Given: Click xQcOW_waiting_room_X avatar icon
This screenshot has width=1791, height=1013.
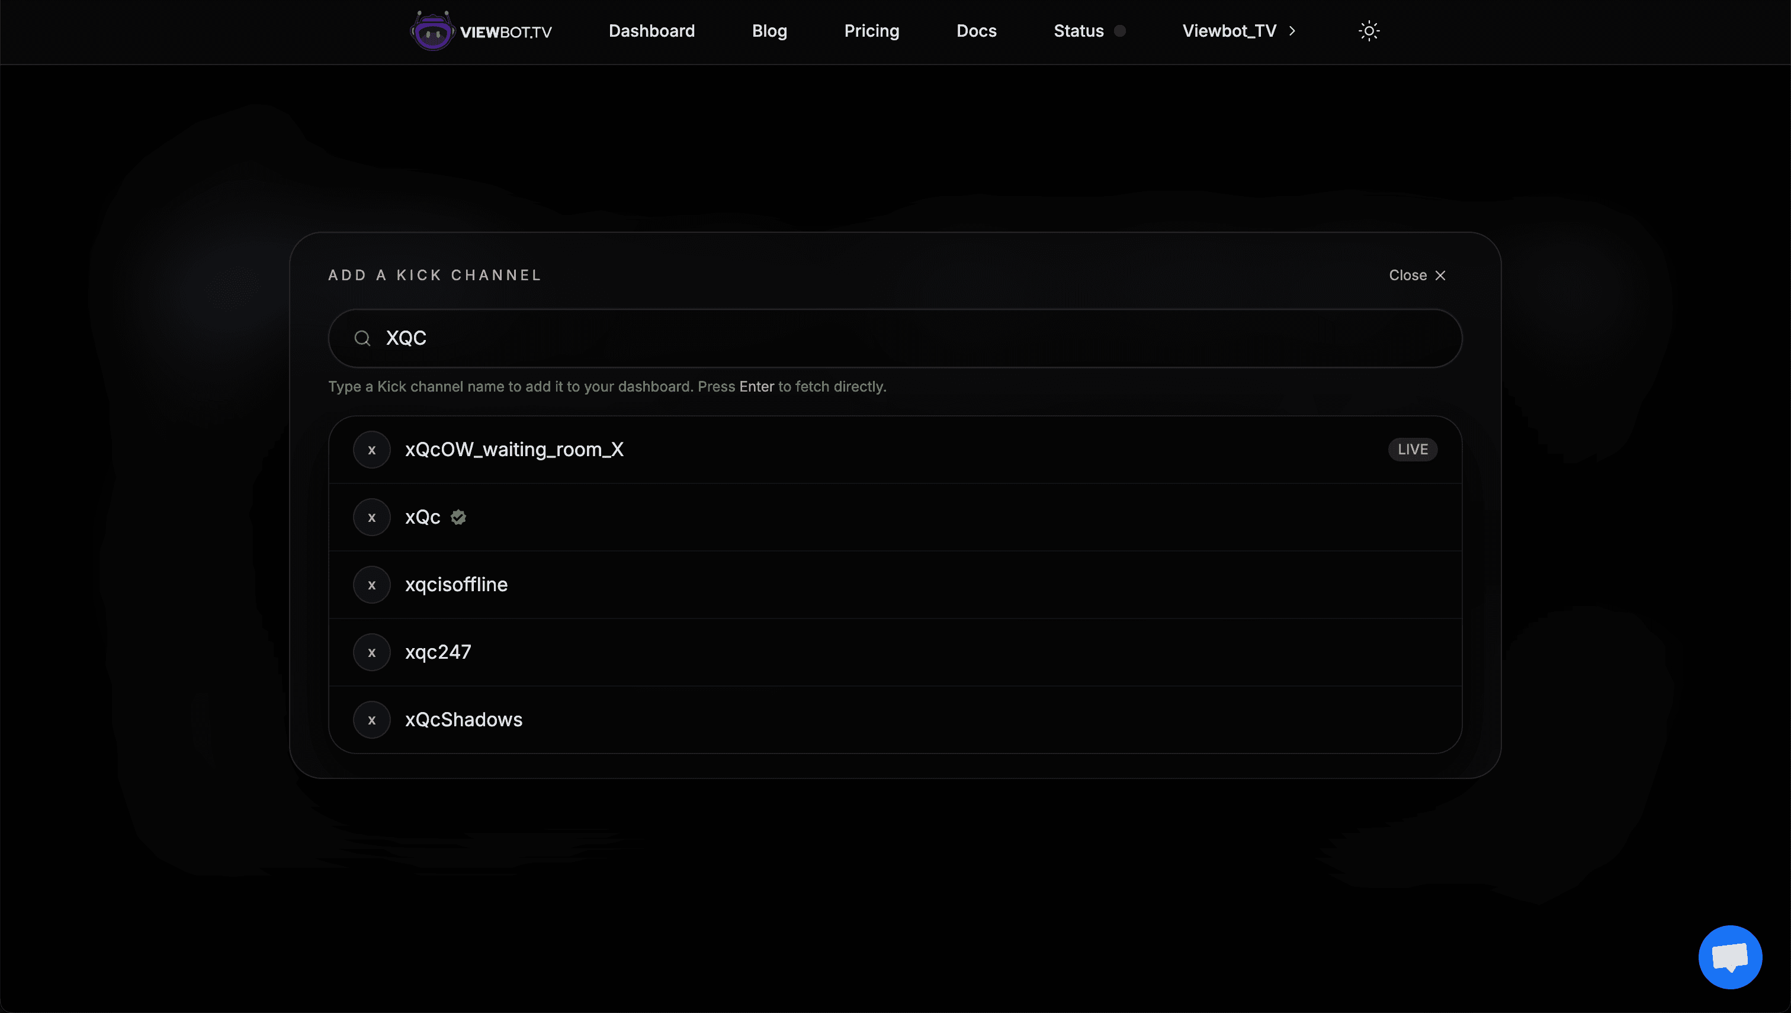Looking at the screenshot, I should (371, 450).
